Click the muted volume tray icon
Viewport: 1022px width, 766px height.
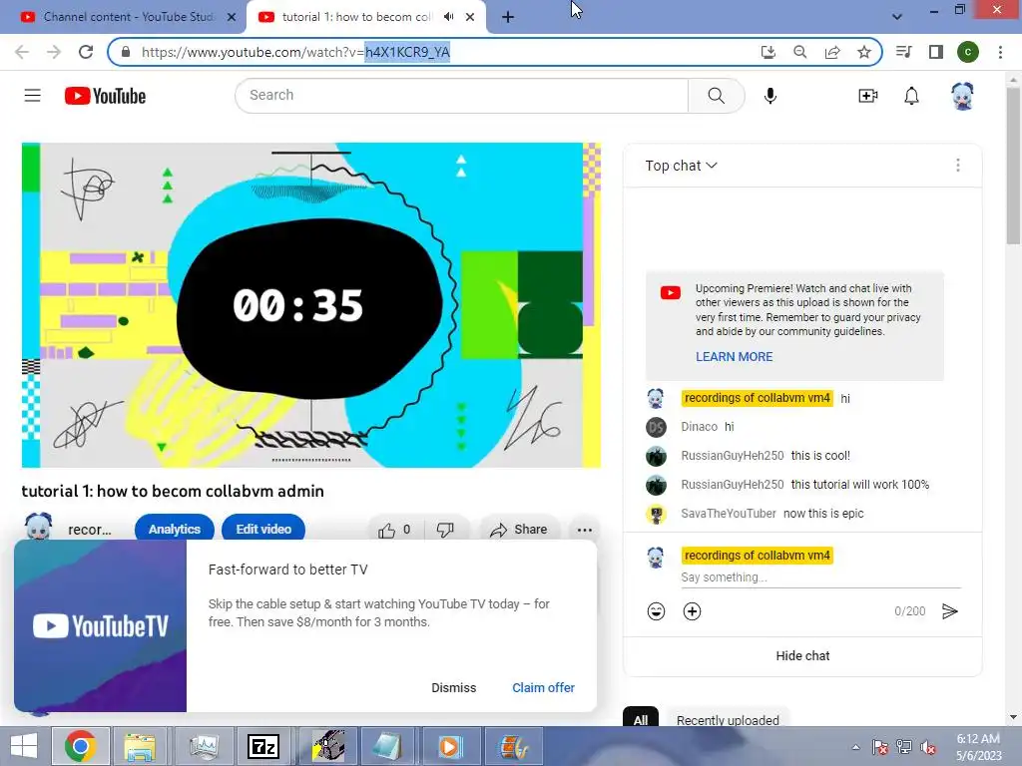[928, 747]
